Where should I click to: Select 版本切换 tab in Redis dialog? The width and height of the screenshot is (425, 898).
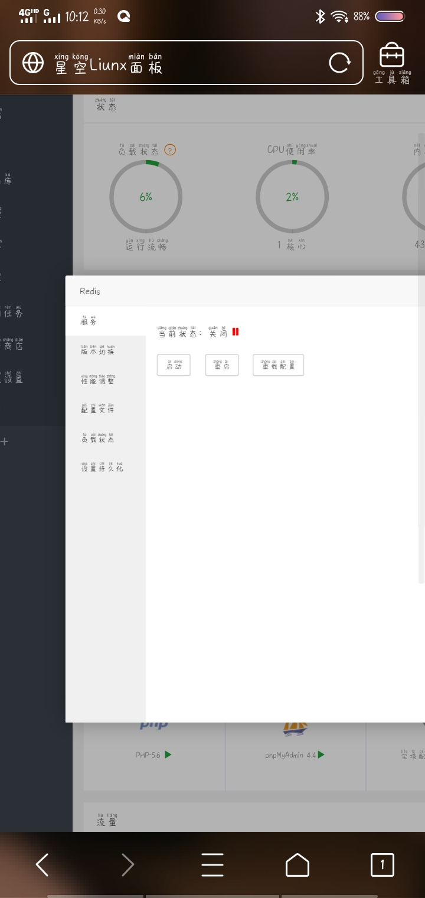click(x=106, y=350)
